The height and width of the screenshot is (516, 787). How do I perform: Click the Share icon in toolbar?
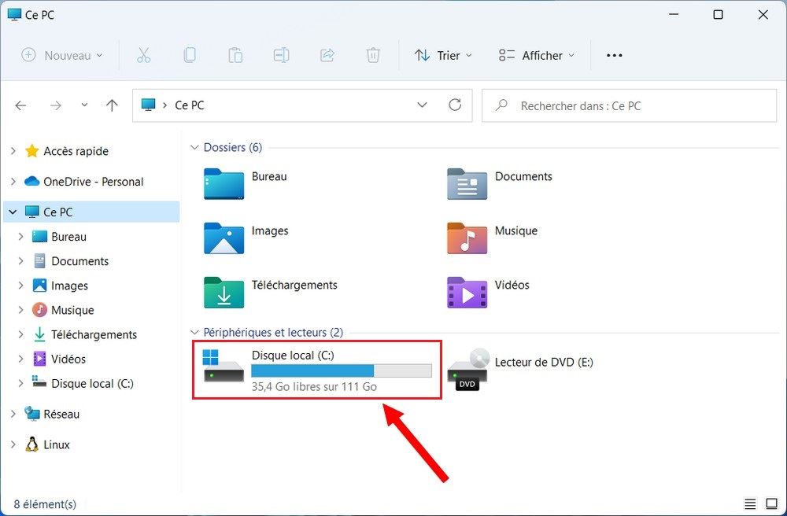pyautogui.click(x=327, y=55)
